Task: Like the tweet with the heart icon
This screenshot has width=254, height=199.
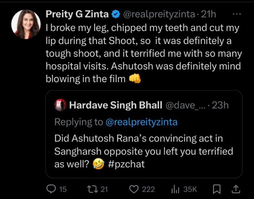Action: click(135, 189)
